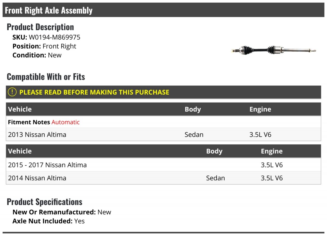This screenshot has height=236, width=327.
Task: Click the Body column header in first table
Action: point(193,109)
